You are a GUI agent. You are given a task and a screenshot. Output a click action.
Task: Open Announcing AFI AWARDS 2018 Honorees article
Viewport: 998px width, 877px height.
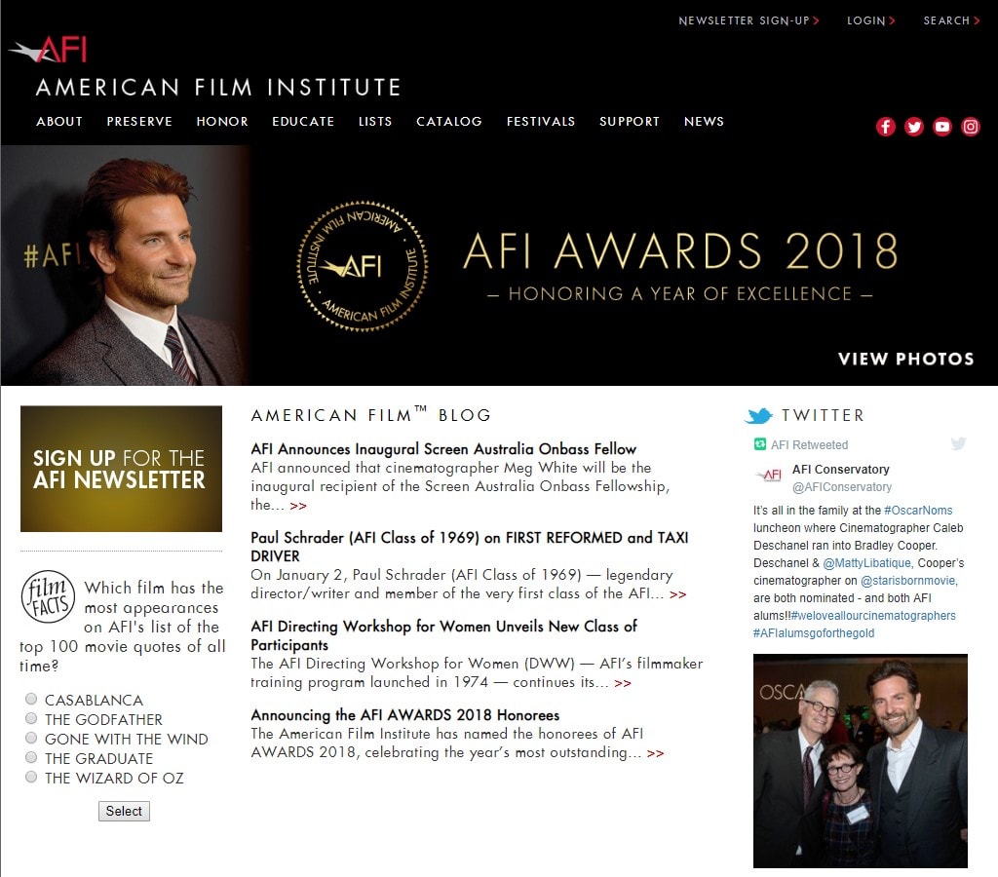tap(404, 714)
